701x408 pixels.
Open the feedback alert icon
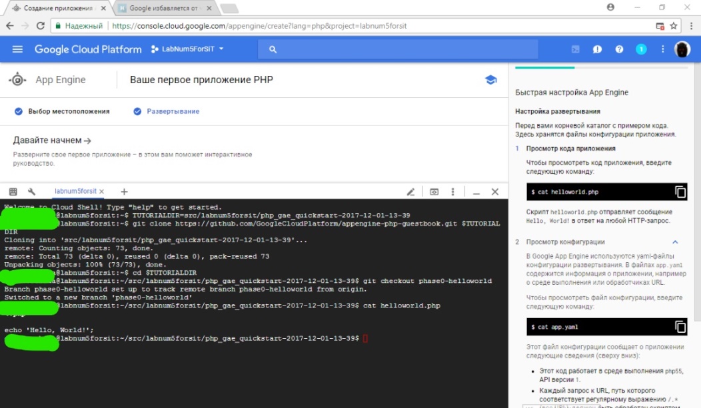pos(597,49)
